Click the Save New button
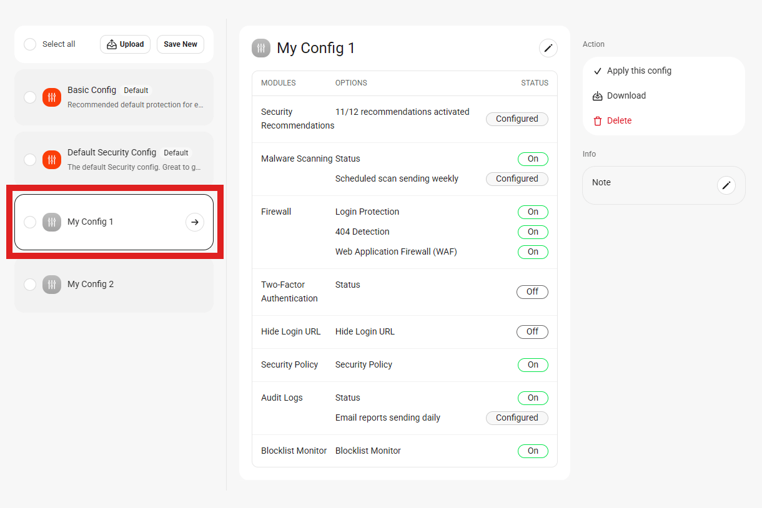 click(181, 44)
